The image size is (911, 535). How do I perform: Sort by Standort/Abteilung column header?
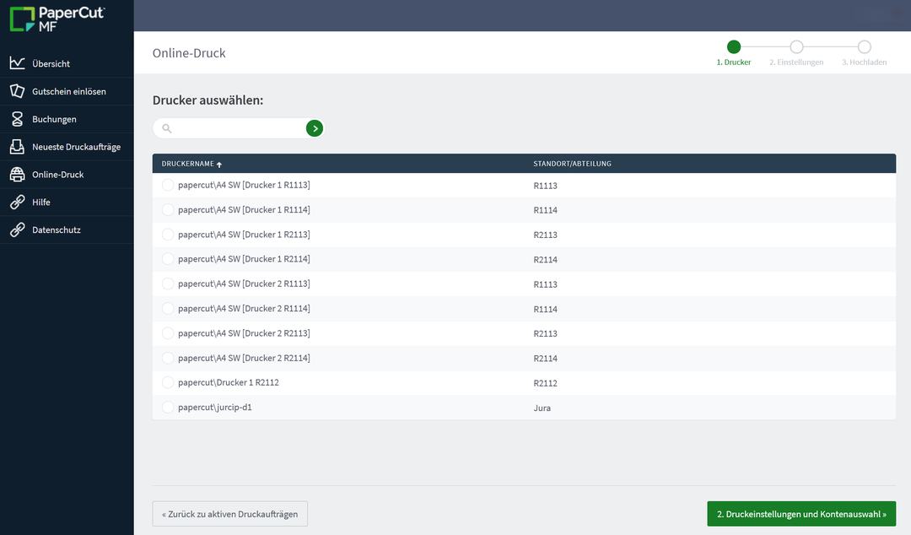(x=572, y=164)
